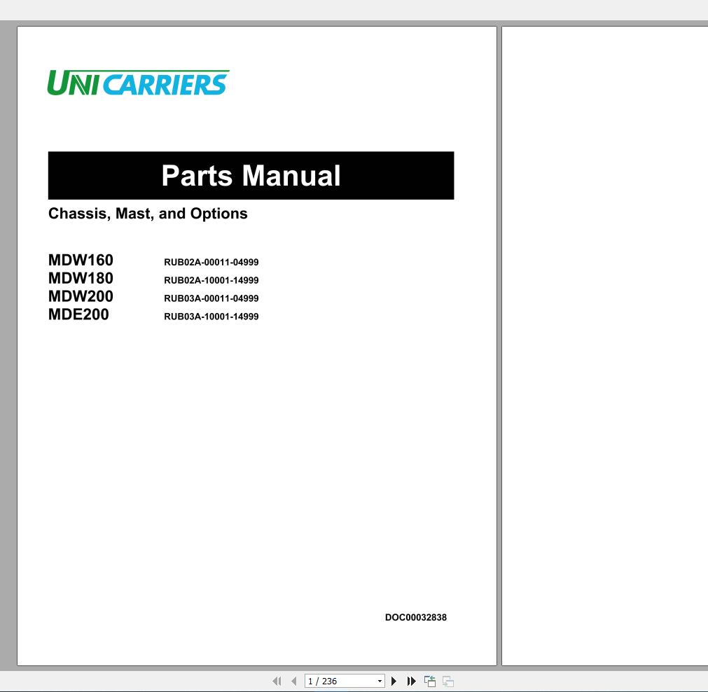
Task: Click document number DOC00032838
Action: (x=416, y=618)
